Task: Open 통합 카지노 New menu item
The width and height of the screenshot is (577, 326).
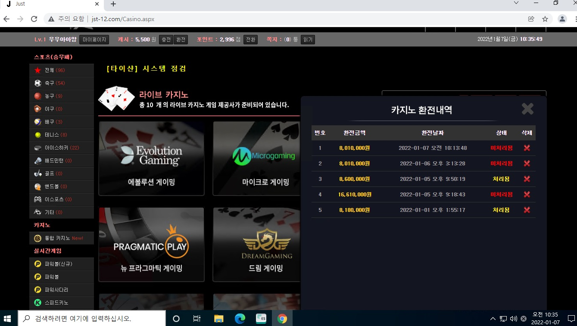Action: (62, 238)
